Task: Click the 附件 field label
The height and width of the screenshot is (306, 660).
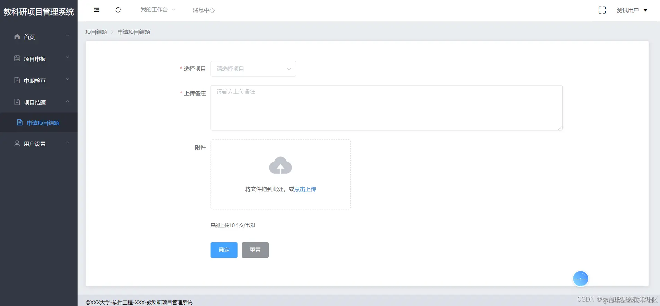Action: (200, 147)
